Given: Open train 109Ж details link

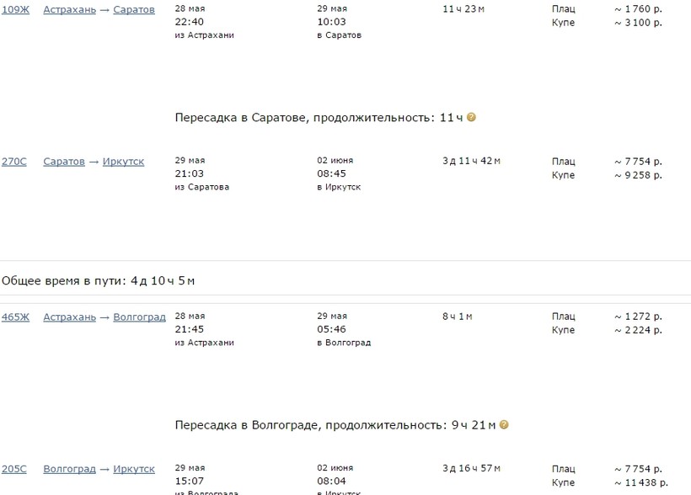Looking at the screenshot, I should (x=15, y=9).
